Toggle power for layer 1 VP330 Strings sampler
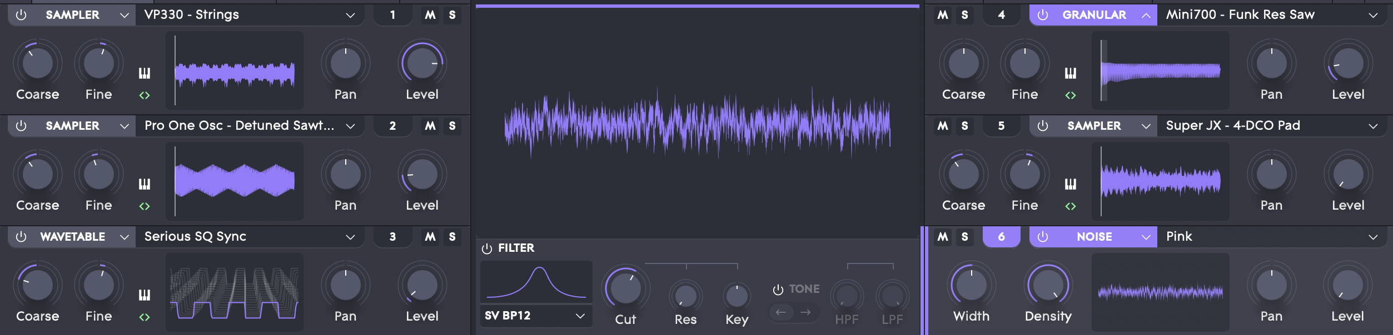The image size is (1393, 335). [21, 15]
